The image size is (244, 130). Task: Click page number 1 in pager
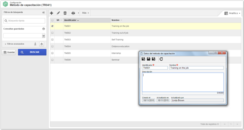click(231, 124)
